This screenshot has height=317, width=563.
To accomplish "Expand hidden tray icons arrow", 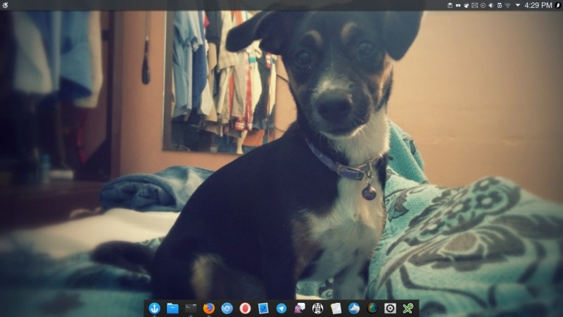I will 518,6.
